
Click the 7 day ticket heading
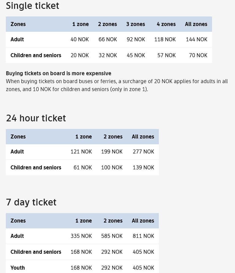(31, 202)
